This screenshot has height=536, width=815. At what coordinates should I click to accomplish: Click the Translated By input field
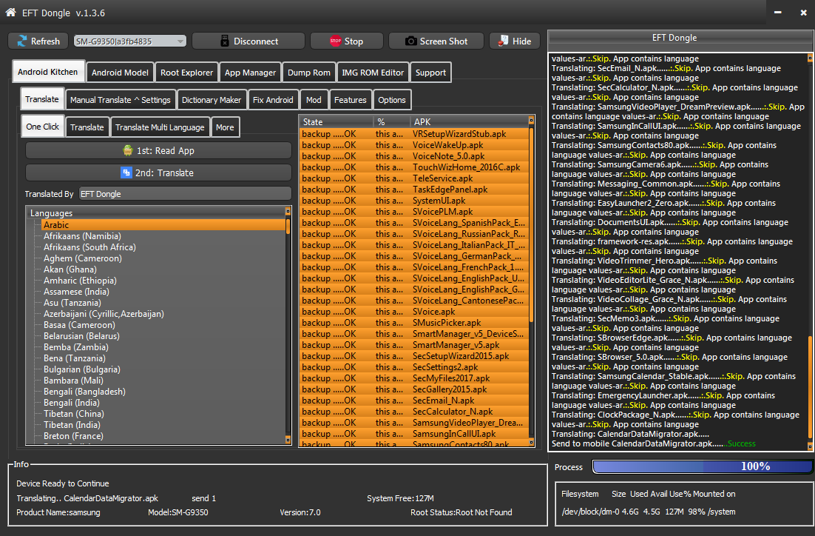pyautogui.click(x=185, y=193)
